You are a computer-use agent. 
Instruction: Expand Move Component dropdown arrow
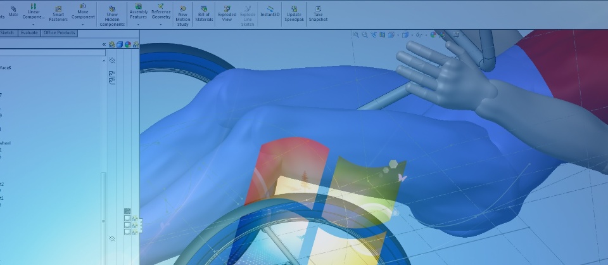point(83,25)
